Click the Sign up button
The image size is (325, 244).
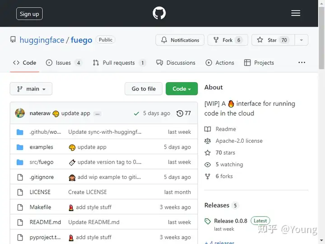tap(29, 14)
